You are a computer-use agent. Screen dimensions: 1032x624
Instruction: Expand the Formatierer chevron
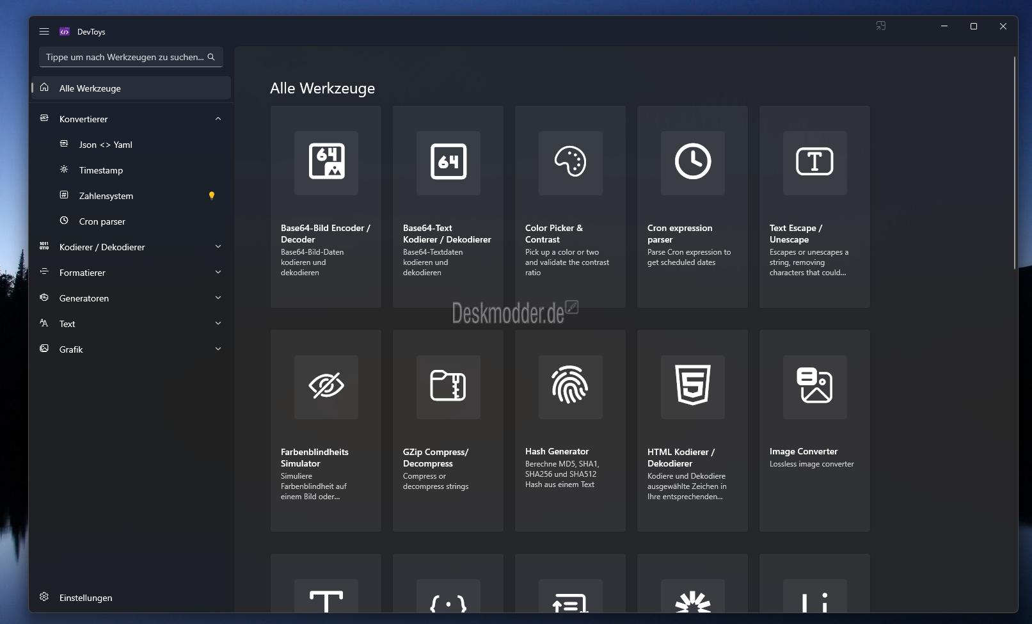[218, 273]
